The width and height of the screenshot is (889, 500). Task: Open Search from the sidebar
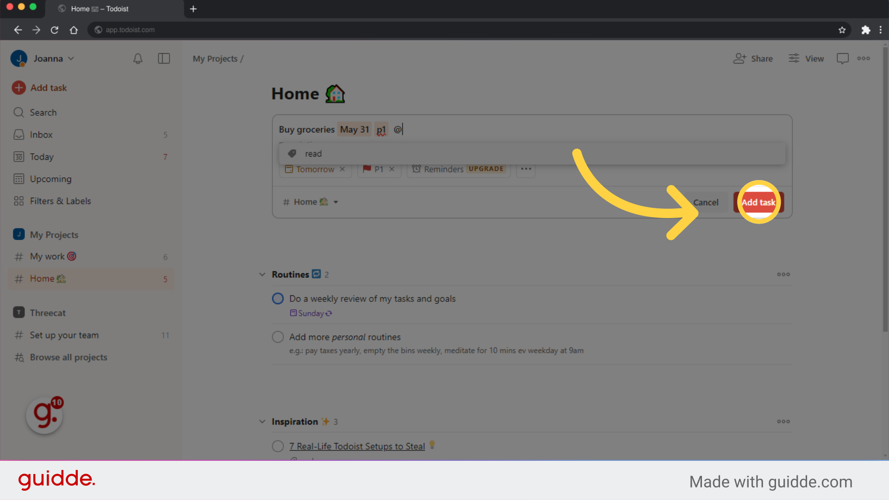pyautogui.click(x=43, y=112)
